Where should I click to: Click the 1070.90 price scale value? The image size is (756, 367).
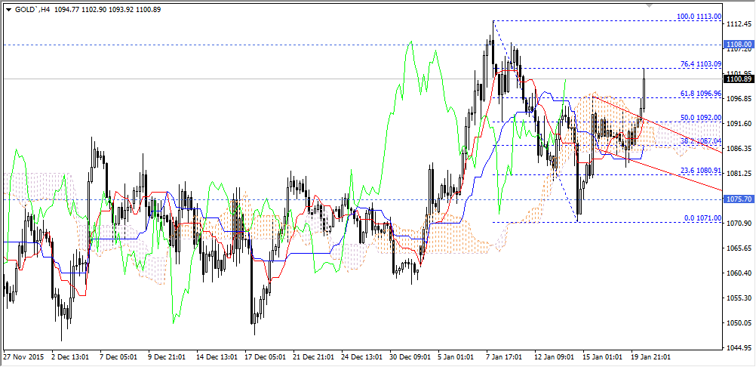[739, 224]
